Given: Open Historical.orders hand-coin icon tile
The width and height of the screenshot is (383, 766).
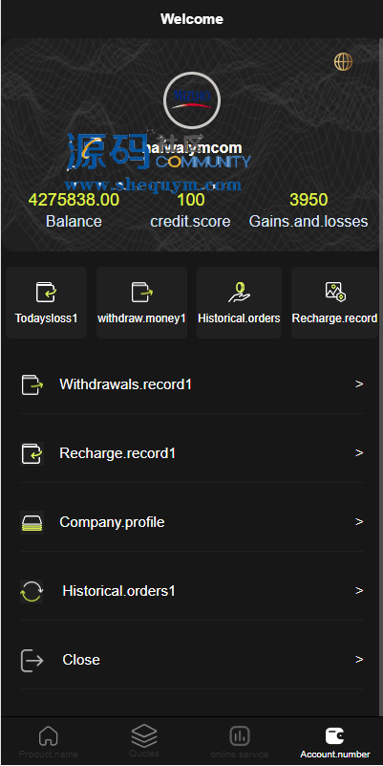Looking at the screenshot, I should (239, 302).
